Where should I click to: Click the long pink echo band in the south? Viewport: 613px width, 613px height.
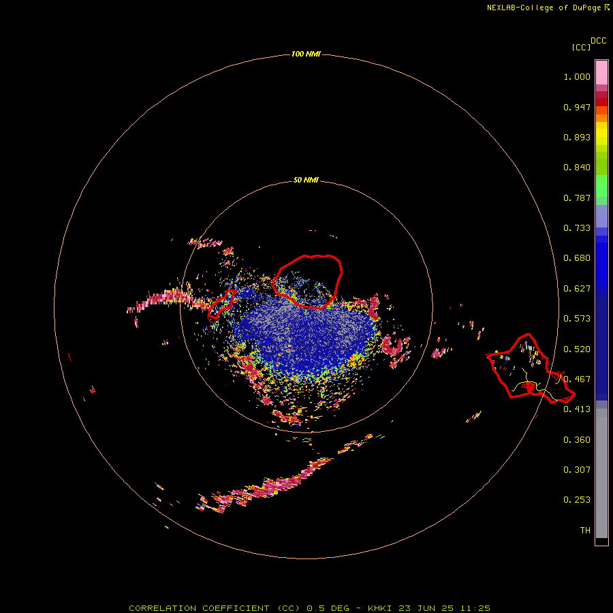tap(266, 485)
